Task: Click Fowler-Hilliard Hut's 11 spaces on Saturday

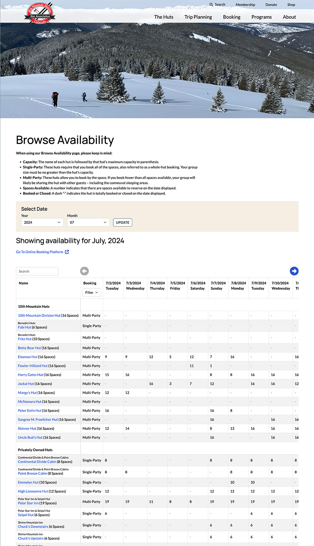Action: click(x=192, y=366)
